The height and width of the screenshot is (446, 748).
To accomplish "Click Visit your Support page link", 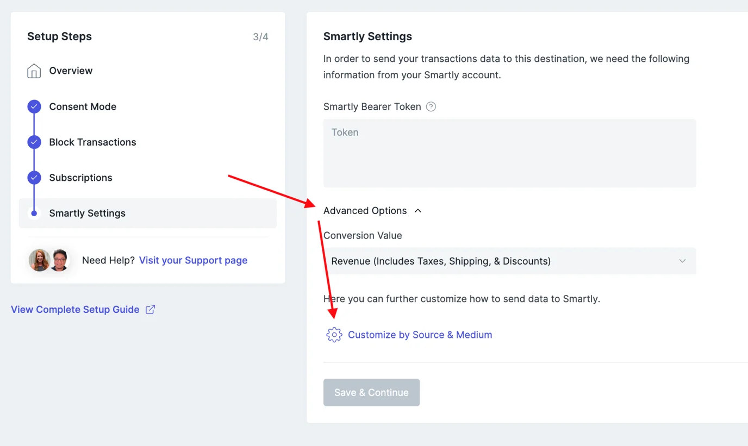I will click(x=193, y=260).
